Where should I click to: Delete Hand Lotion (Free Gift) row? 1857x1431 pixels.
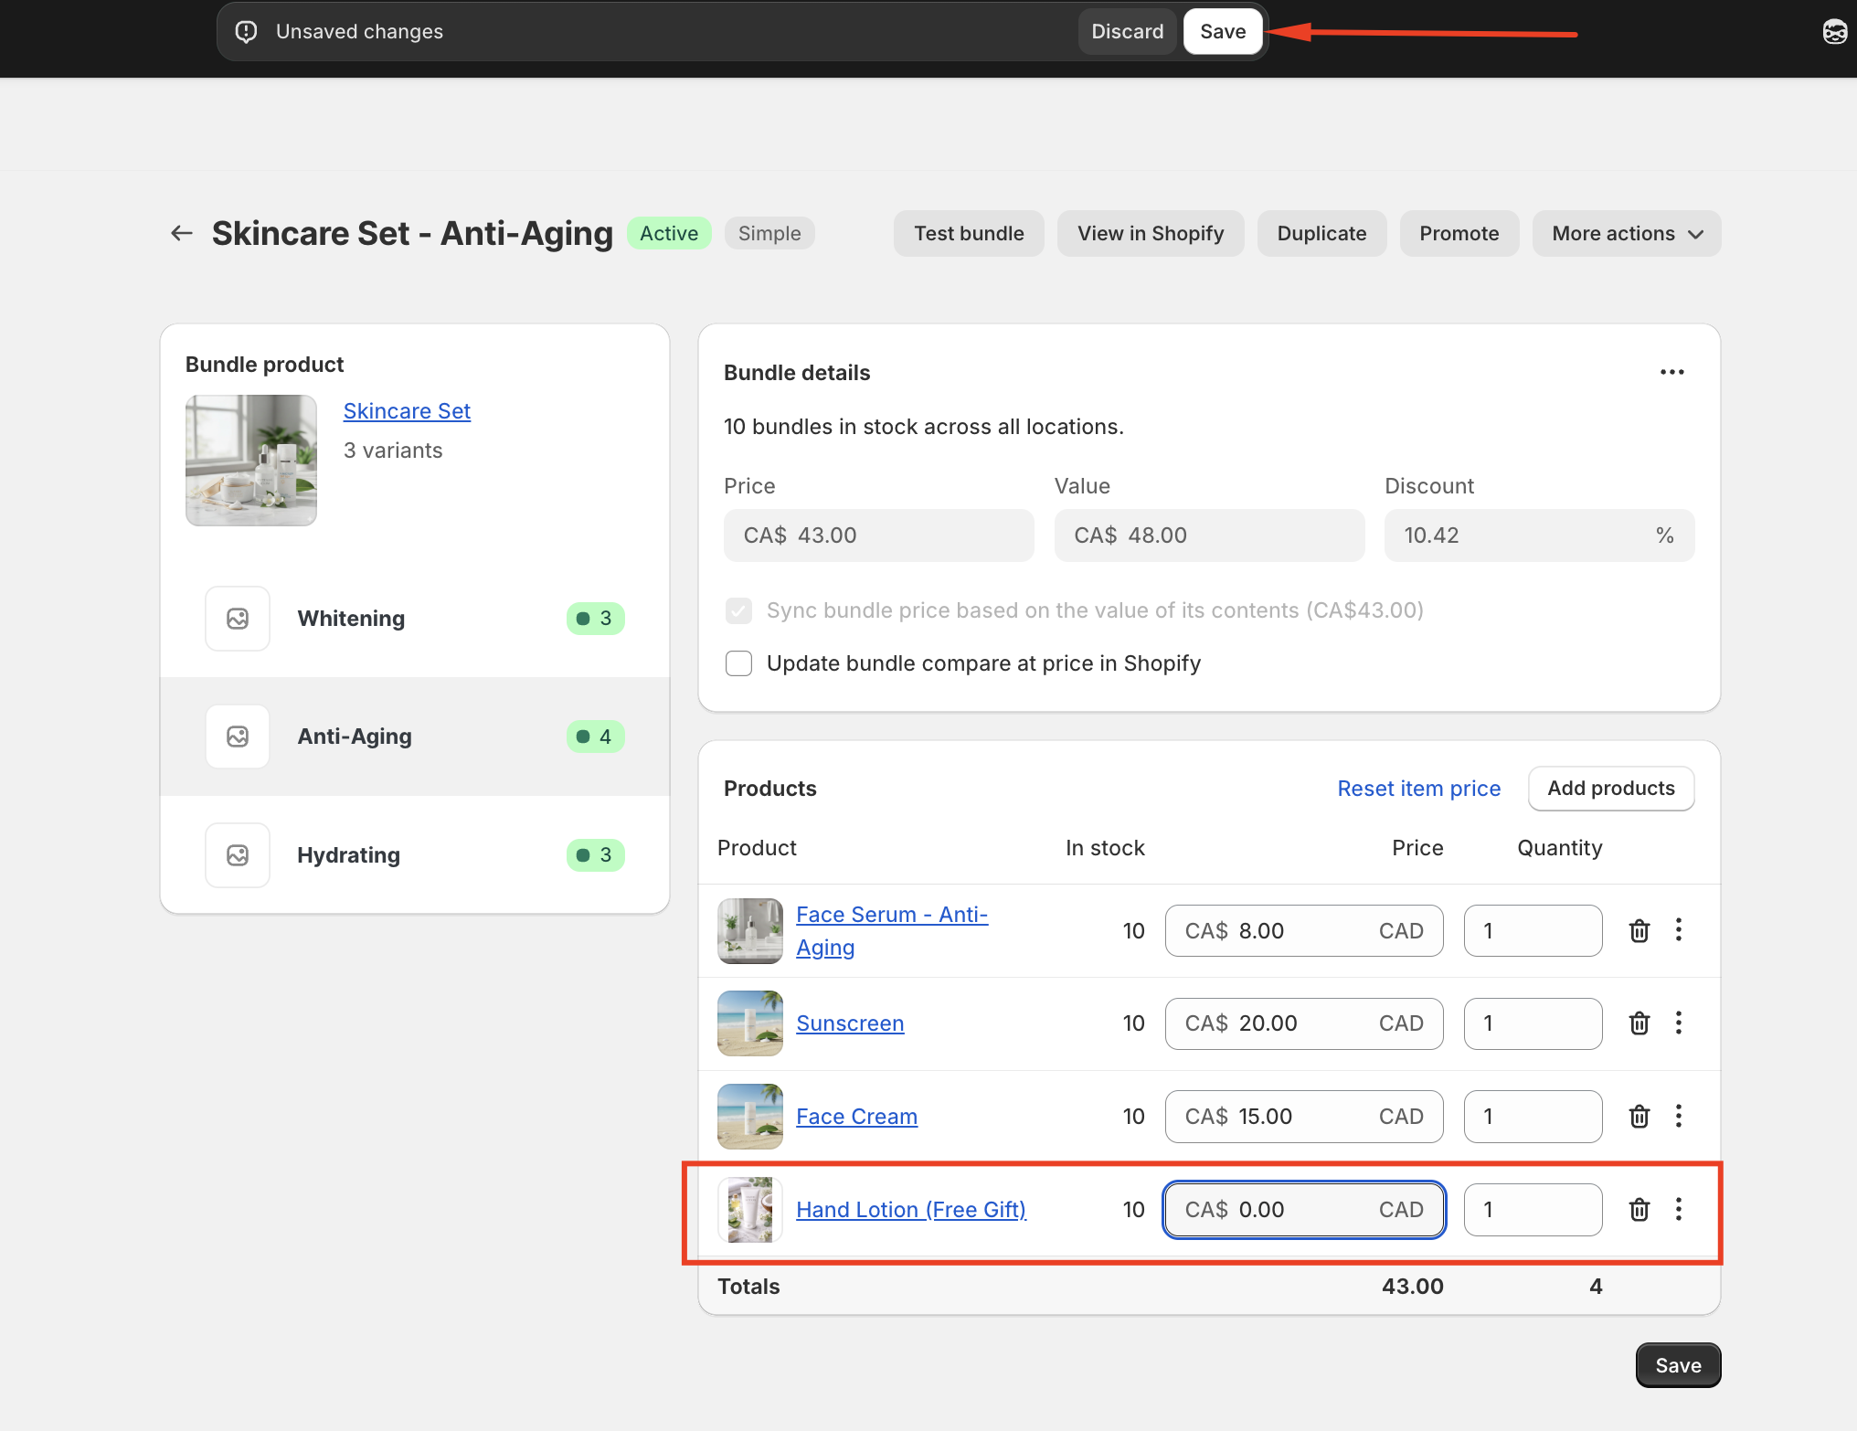(1639, 1210)
